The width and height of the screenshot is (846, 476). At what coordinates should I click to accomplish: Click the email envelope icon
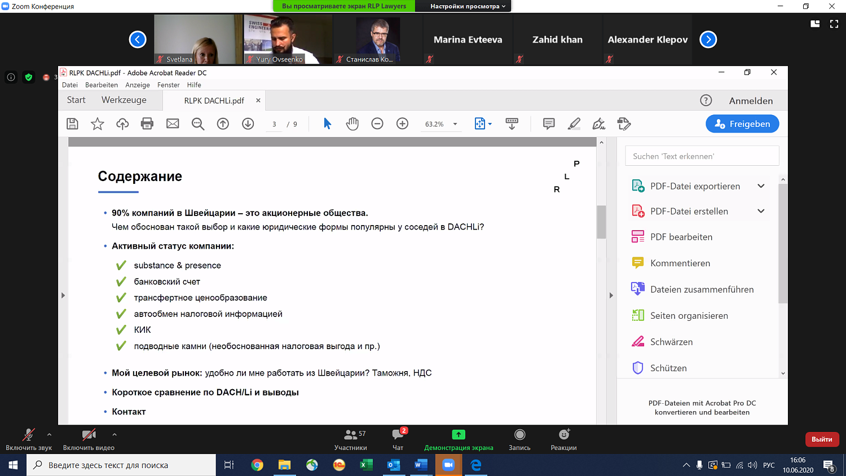[173, 124]
